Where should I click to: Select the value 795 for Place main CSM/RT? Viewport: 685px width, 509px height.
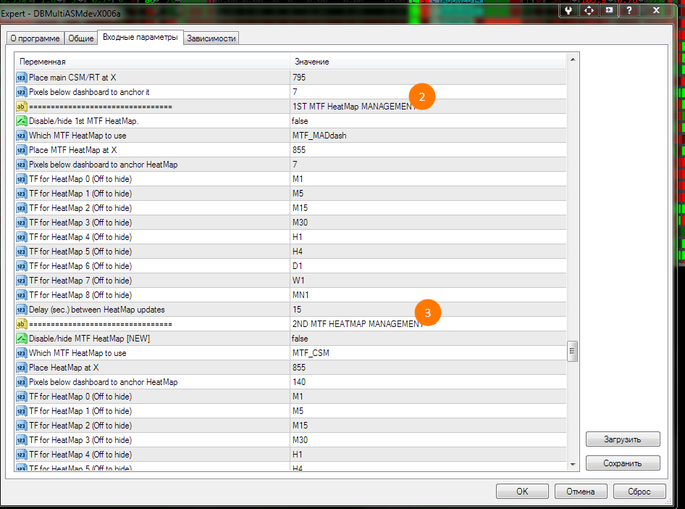pos(428,78)
